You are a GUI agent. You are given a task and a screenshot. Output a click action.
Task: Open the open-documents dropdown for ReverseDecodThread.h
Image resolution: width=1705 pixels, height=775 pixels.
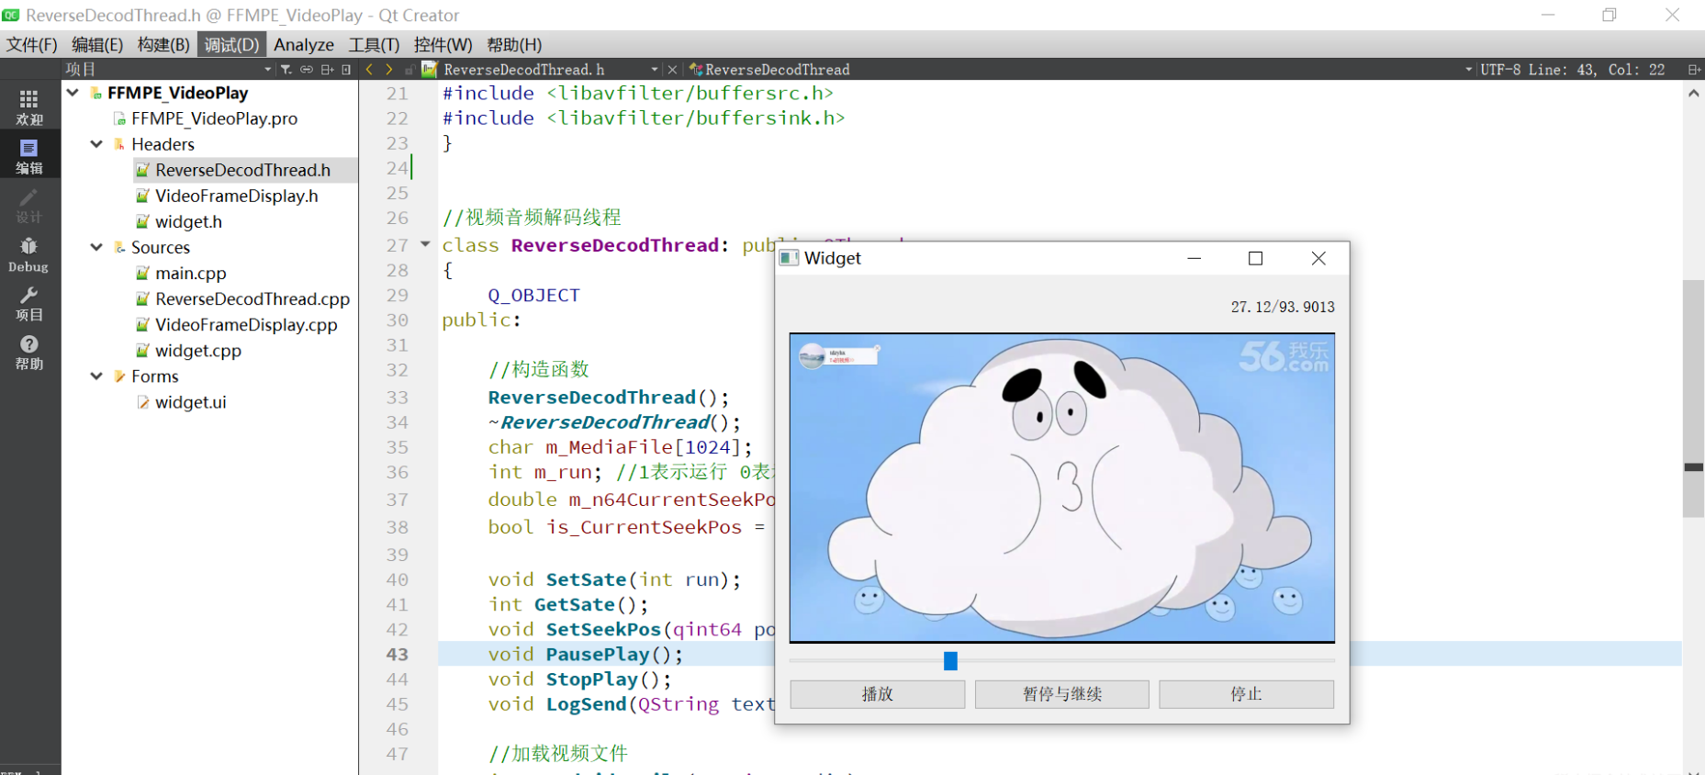tap(655, 70)
